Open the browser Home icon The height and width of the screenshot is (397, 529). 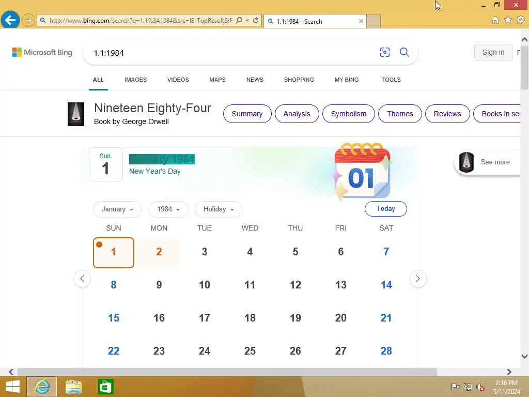(x=495, y=20)
